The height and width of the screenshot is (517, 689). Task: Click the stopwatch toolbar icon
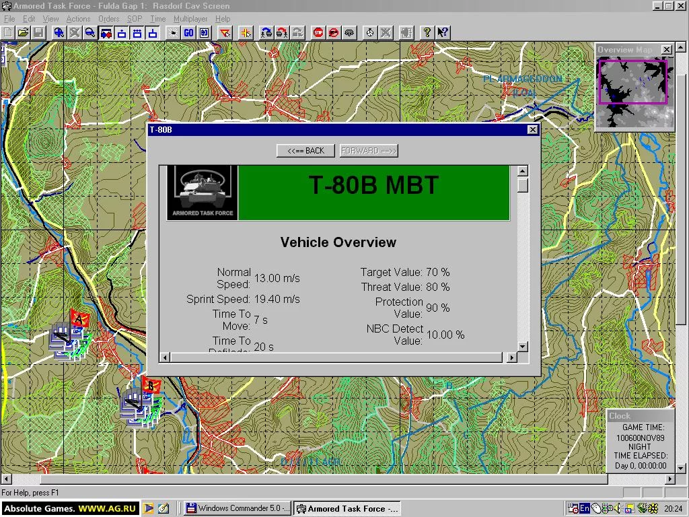(x=370, y=32)
